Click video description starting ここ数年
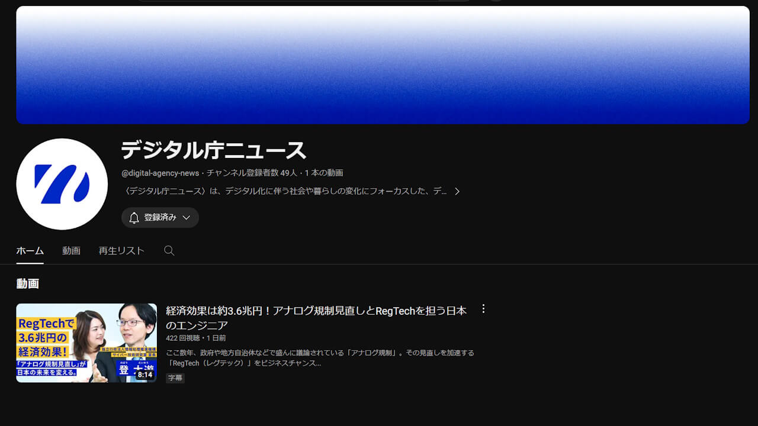Image resolution: width=758 pixels, height=426 pixels. click(320, 358)
